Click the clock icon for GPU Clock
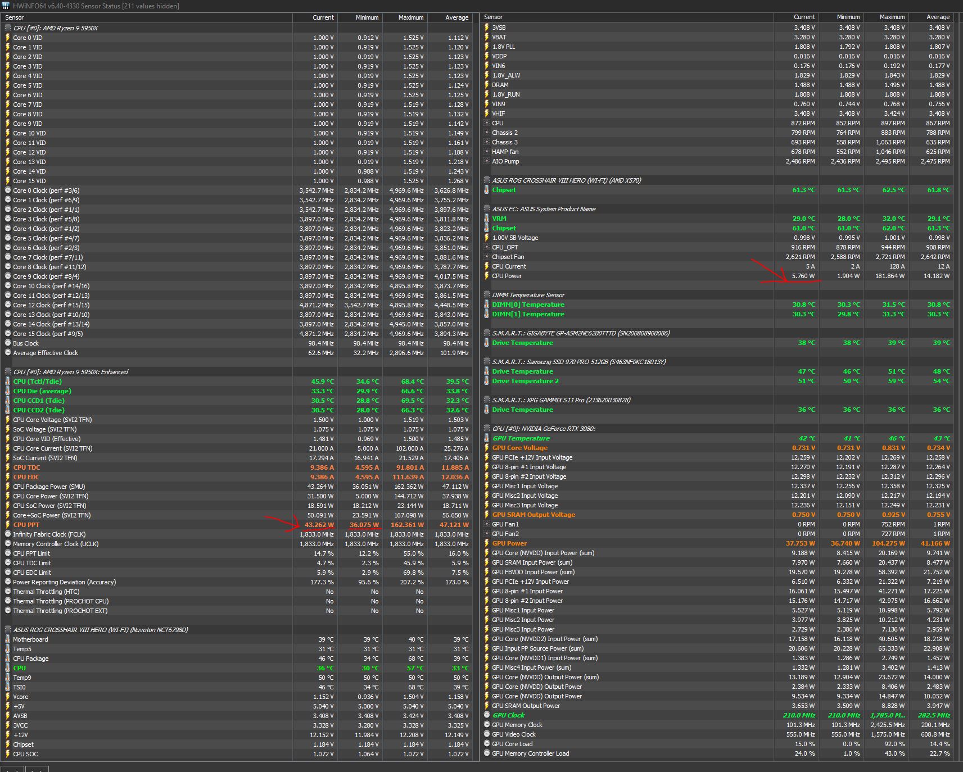963x772 pixels. point(487,715)
